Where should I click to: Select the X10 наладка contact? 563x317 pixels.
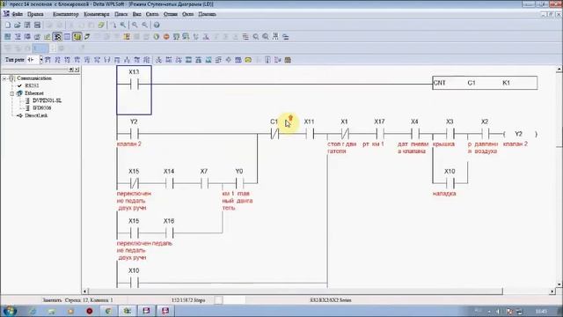pyautogui.click(x=450, y=184)
